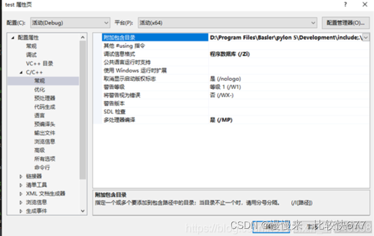This screenshot has height=236, width=374.
Task: Select 代码生成 under C/C++
Action: coord(44,107)
